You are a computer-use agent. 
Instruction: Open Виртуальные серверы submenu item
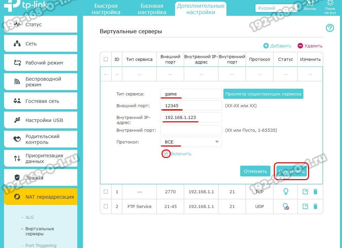point(40,231)
